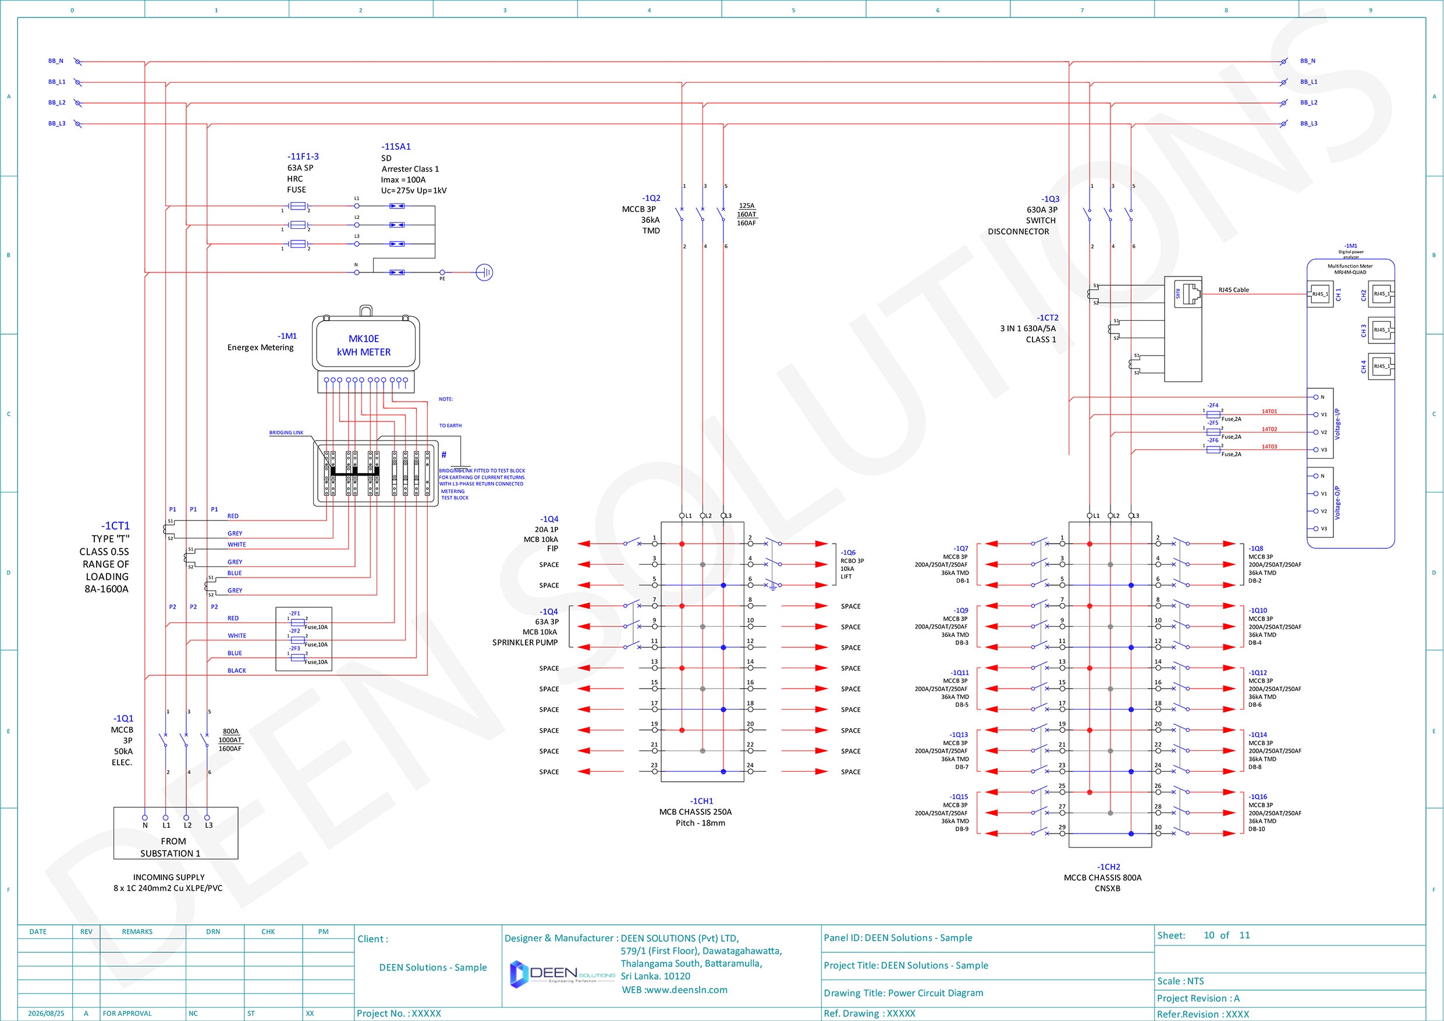This screenshot has height=1021, width=1444.
Task: Click the -2F6 2A fuse symbol
Action: tap(1213, 450)
